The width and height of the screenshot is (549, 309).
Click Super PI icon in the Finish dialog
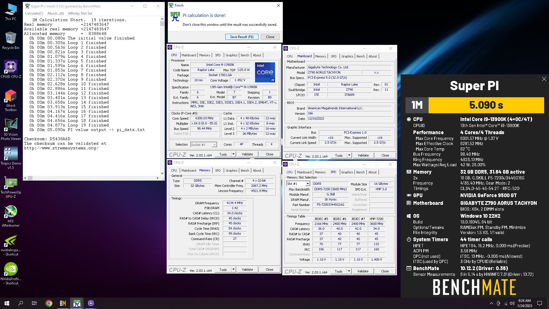[175, 17]
